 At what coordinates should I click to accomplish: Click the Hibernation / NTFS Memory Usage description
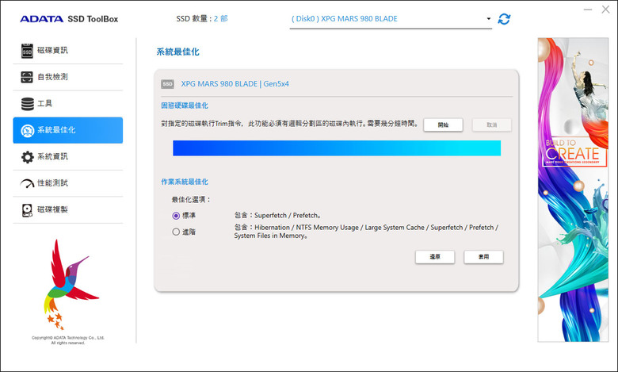tap(366, 232)
